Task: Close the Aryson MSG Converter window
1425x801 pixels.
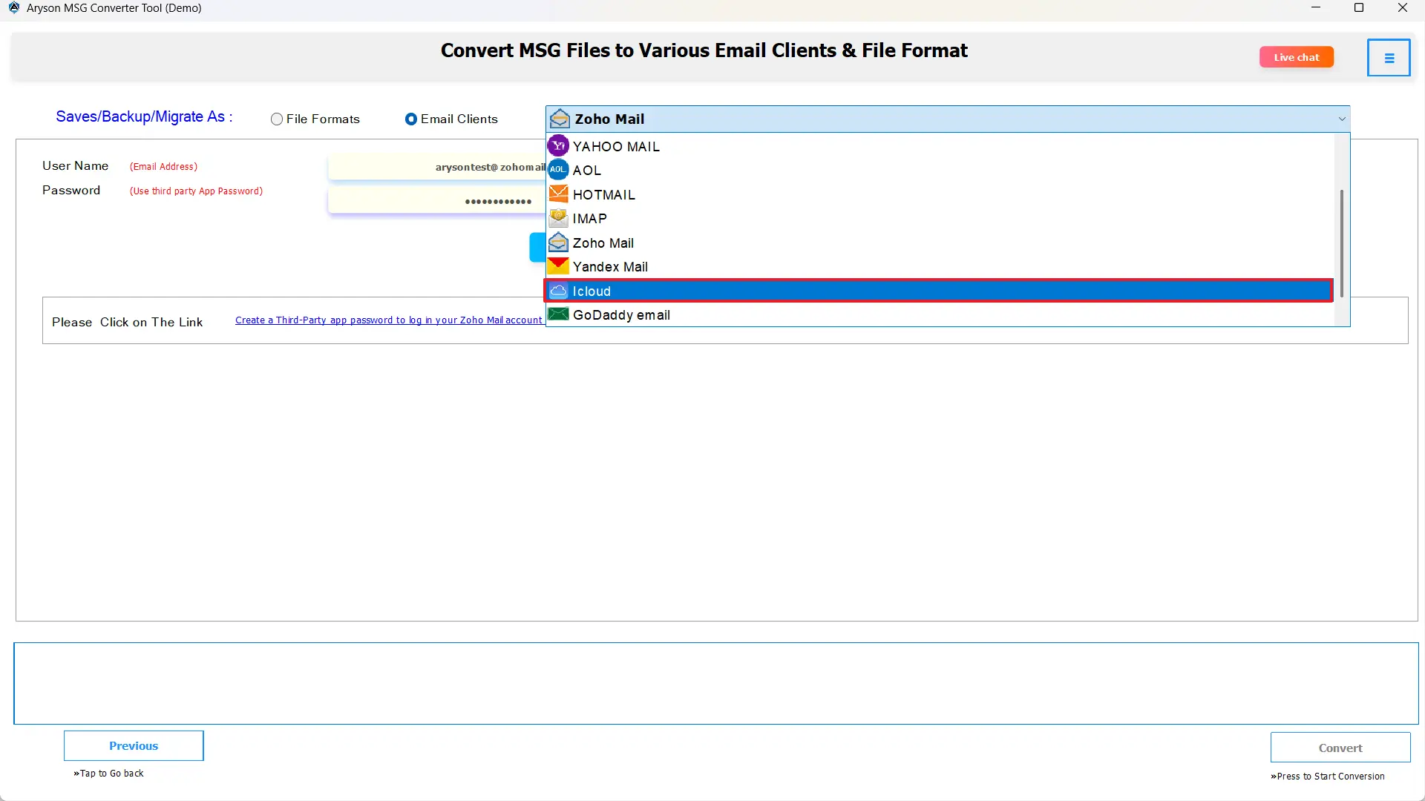Action: tap(1403, 8)
